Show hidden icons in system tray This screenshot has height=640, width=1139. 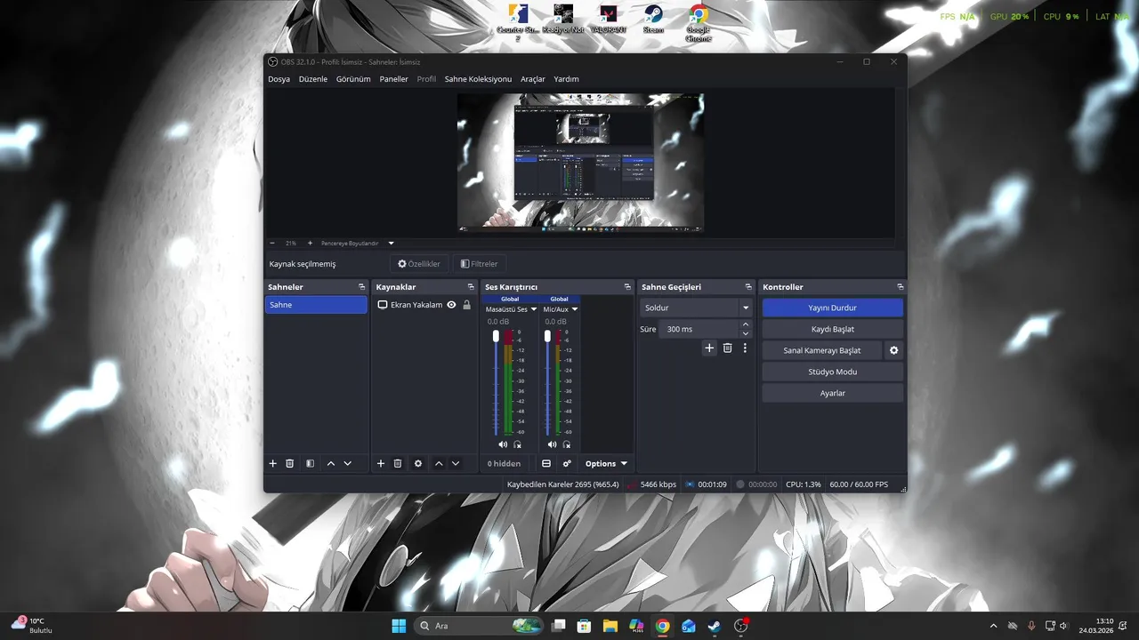tap(994, 626)
